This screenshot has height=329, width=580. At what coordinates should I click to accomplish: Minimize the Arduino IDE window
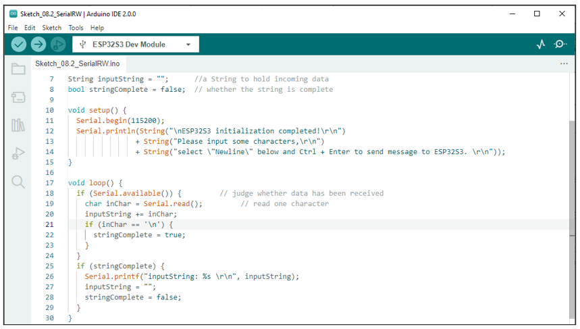(x=512, y=14)
